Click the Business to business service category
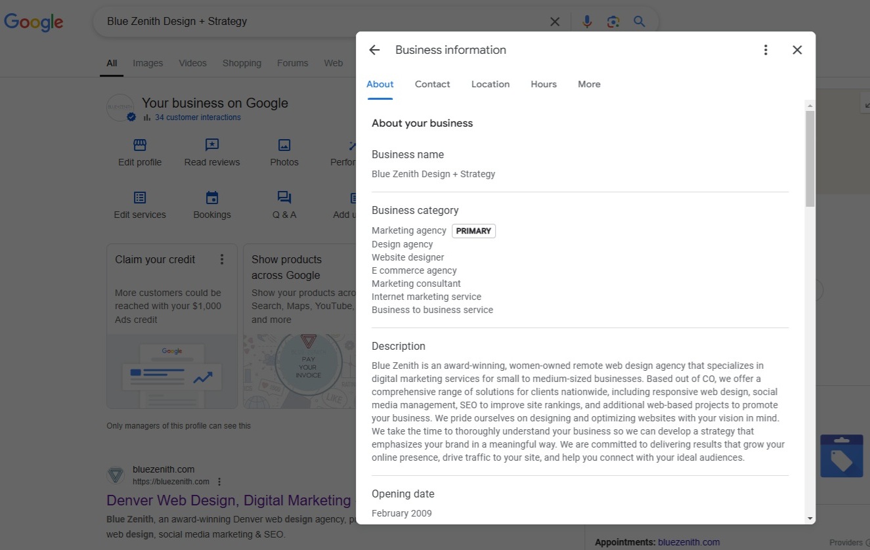This screenshot has height=550, width=870. pyautogui.click(x=432, y=310)
